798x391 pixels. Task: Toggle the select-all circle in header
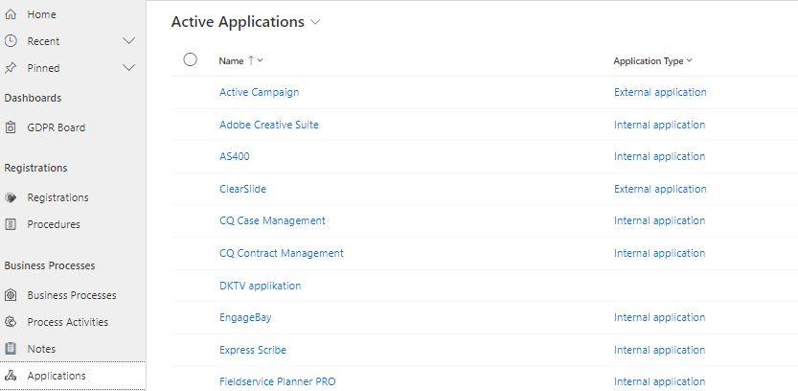(190, 59)
